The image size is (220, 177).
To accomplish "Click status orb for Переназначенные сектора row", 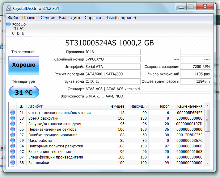I will pos(13,130).
